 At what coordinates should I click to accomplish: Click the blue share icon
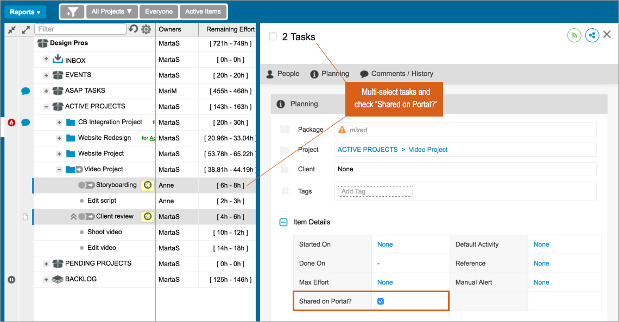tap(592, 35)
